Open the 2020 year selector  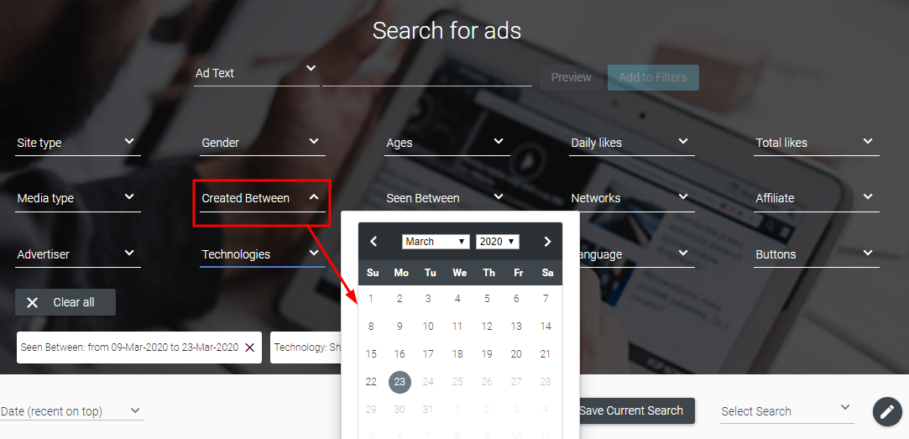tap(498, 241)
